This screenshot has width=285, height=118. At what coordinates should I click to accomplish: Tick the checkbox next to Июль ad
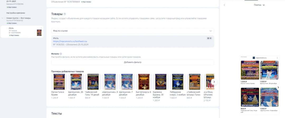7,28
